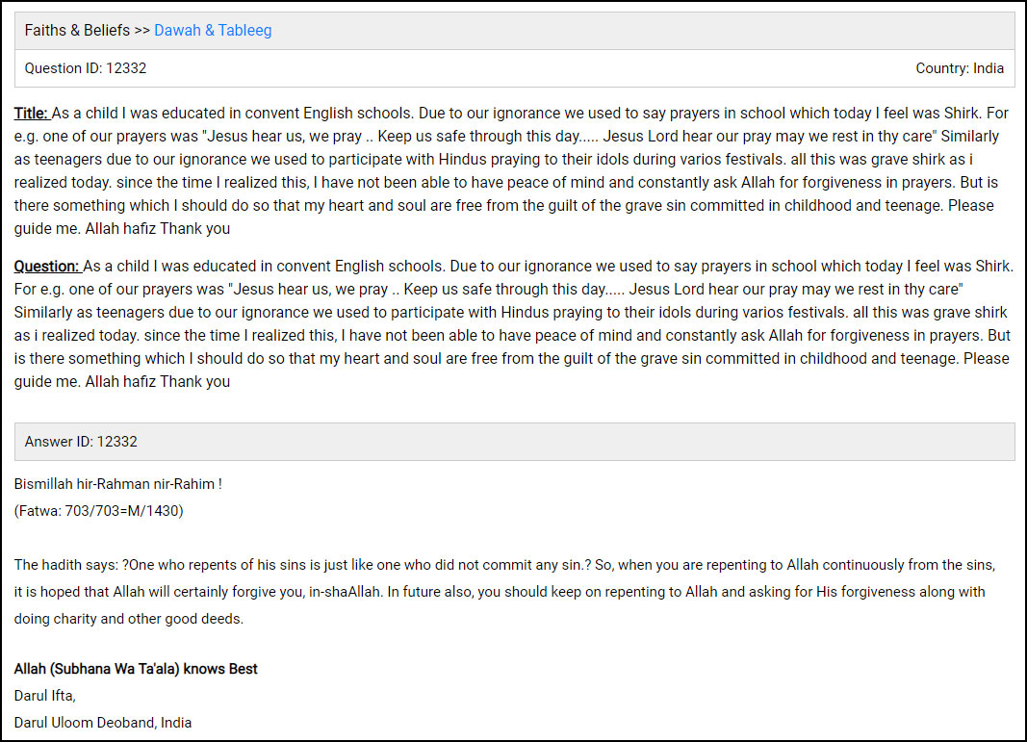1027x742 pixels.
Task: Click 'doing charity and other good deeds' line
Action: pos(128,619)
